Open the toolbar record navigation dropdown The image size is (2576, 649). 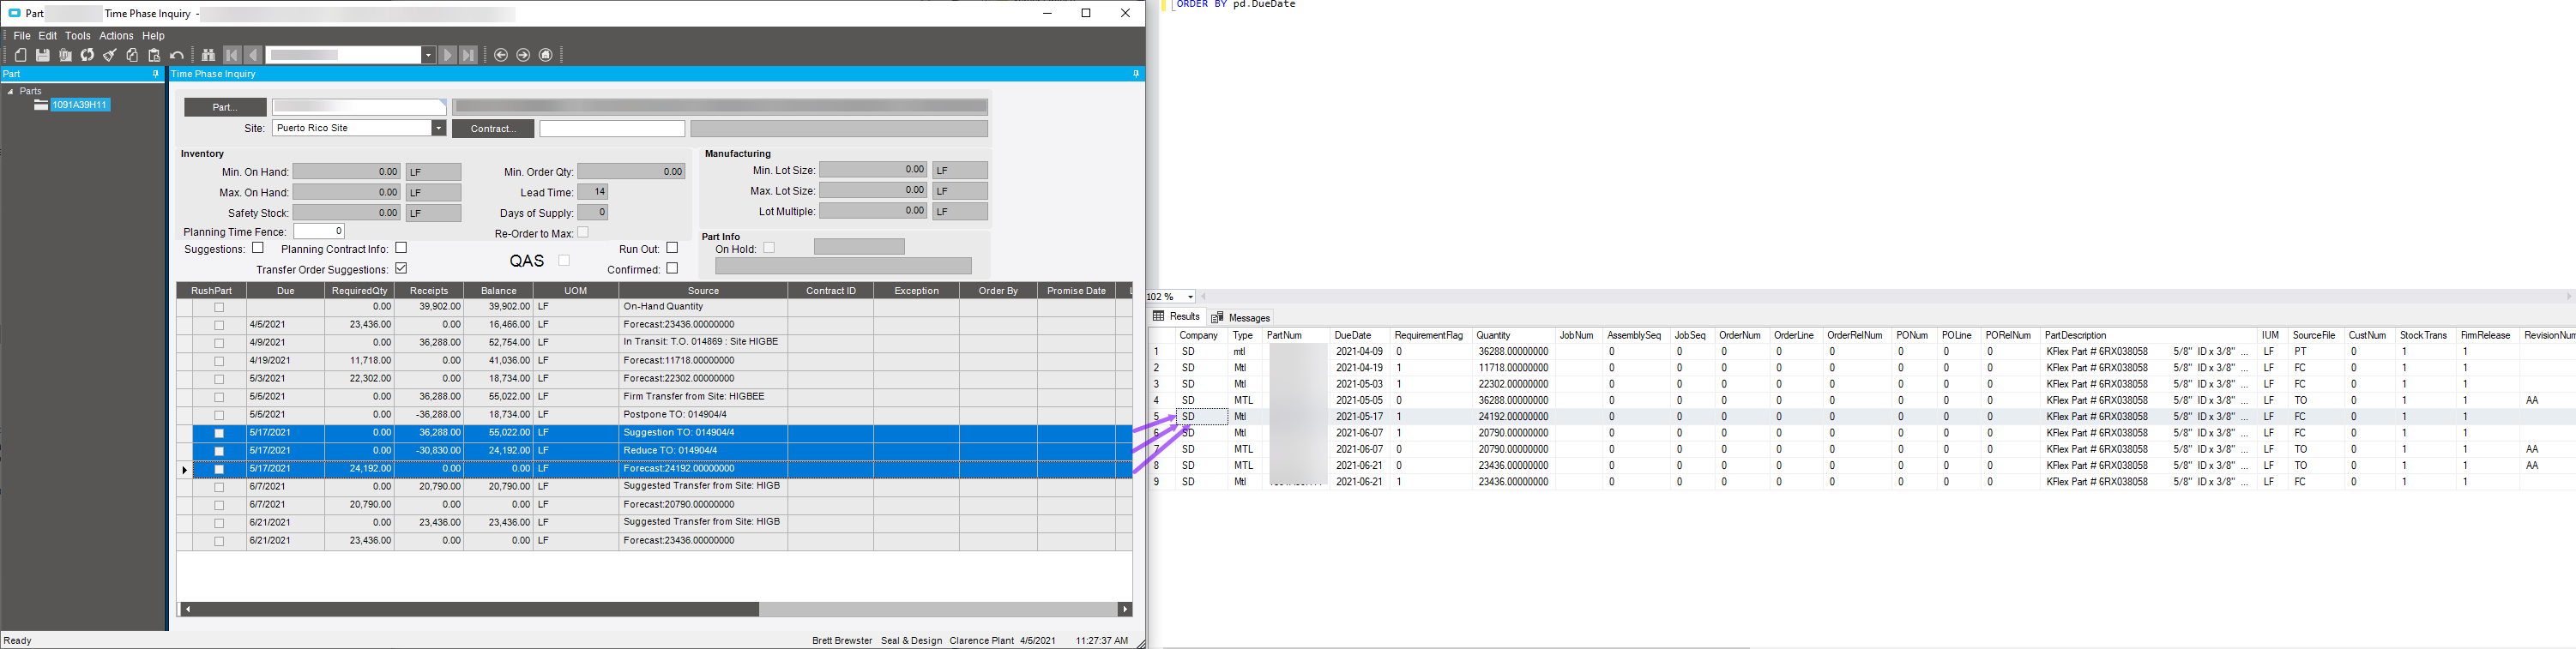428,55
